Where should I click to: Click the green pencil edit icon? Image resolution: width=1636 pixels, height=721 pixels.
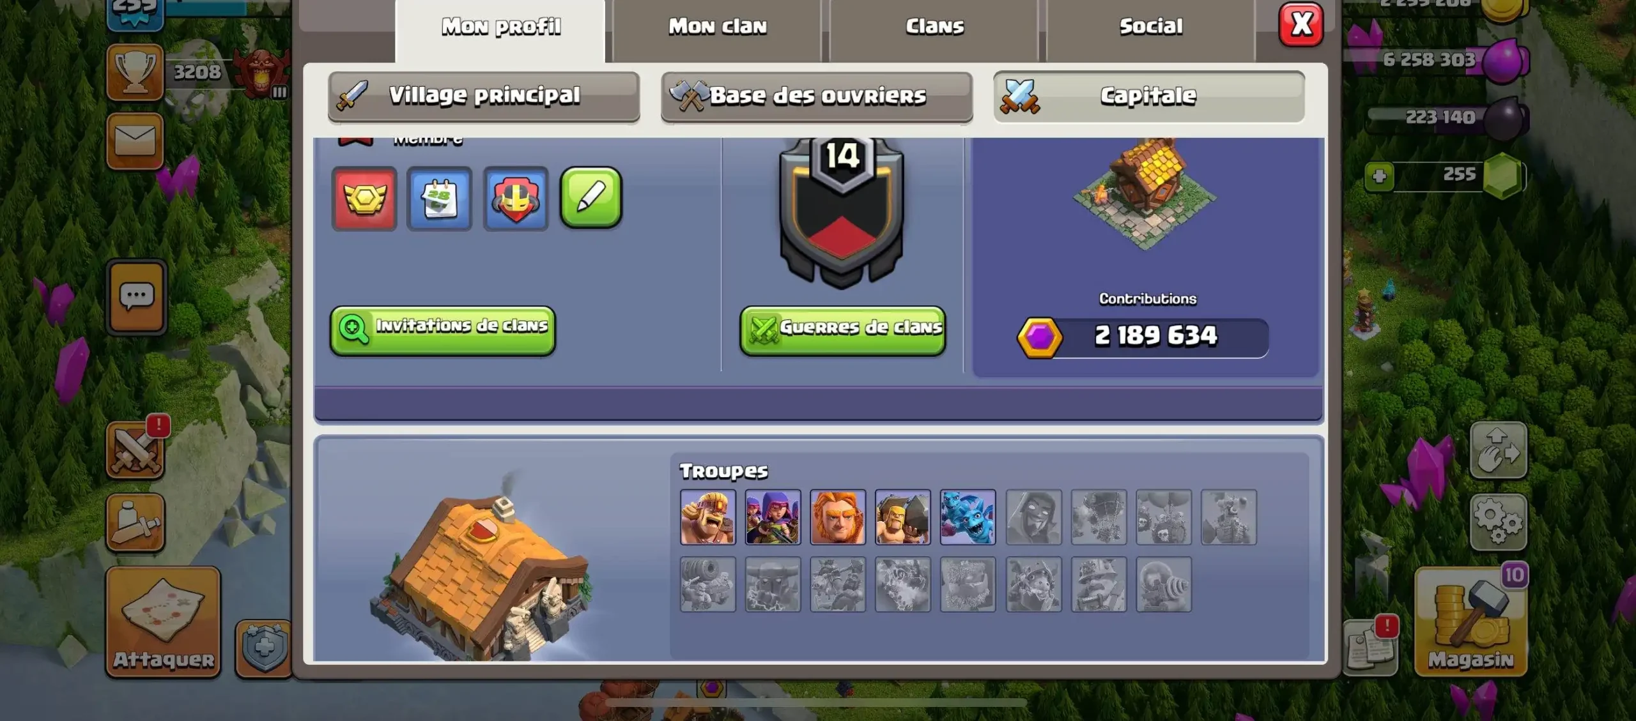coord(591,198)
